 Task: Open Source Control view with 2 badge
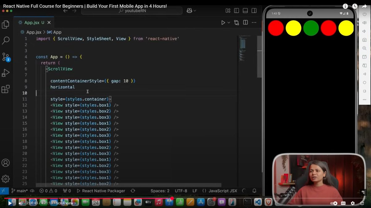(x=6, y=57)
